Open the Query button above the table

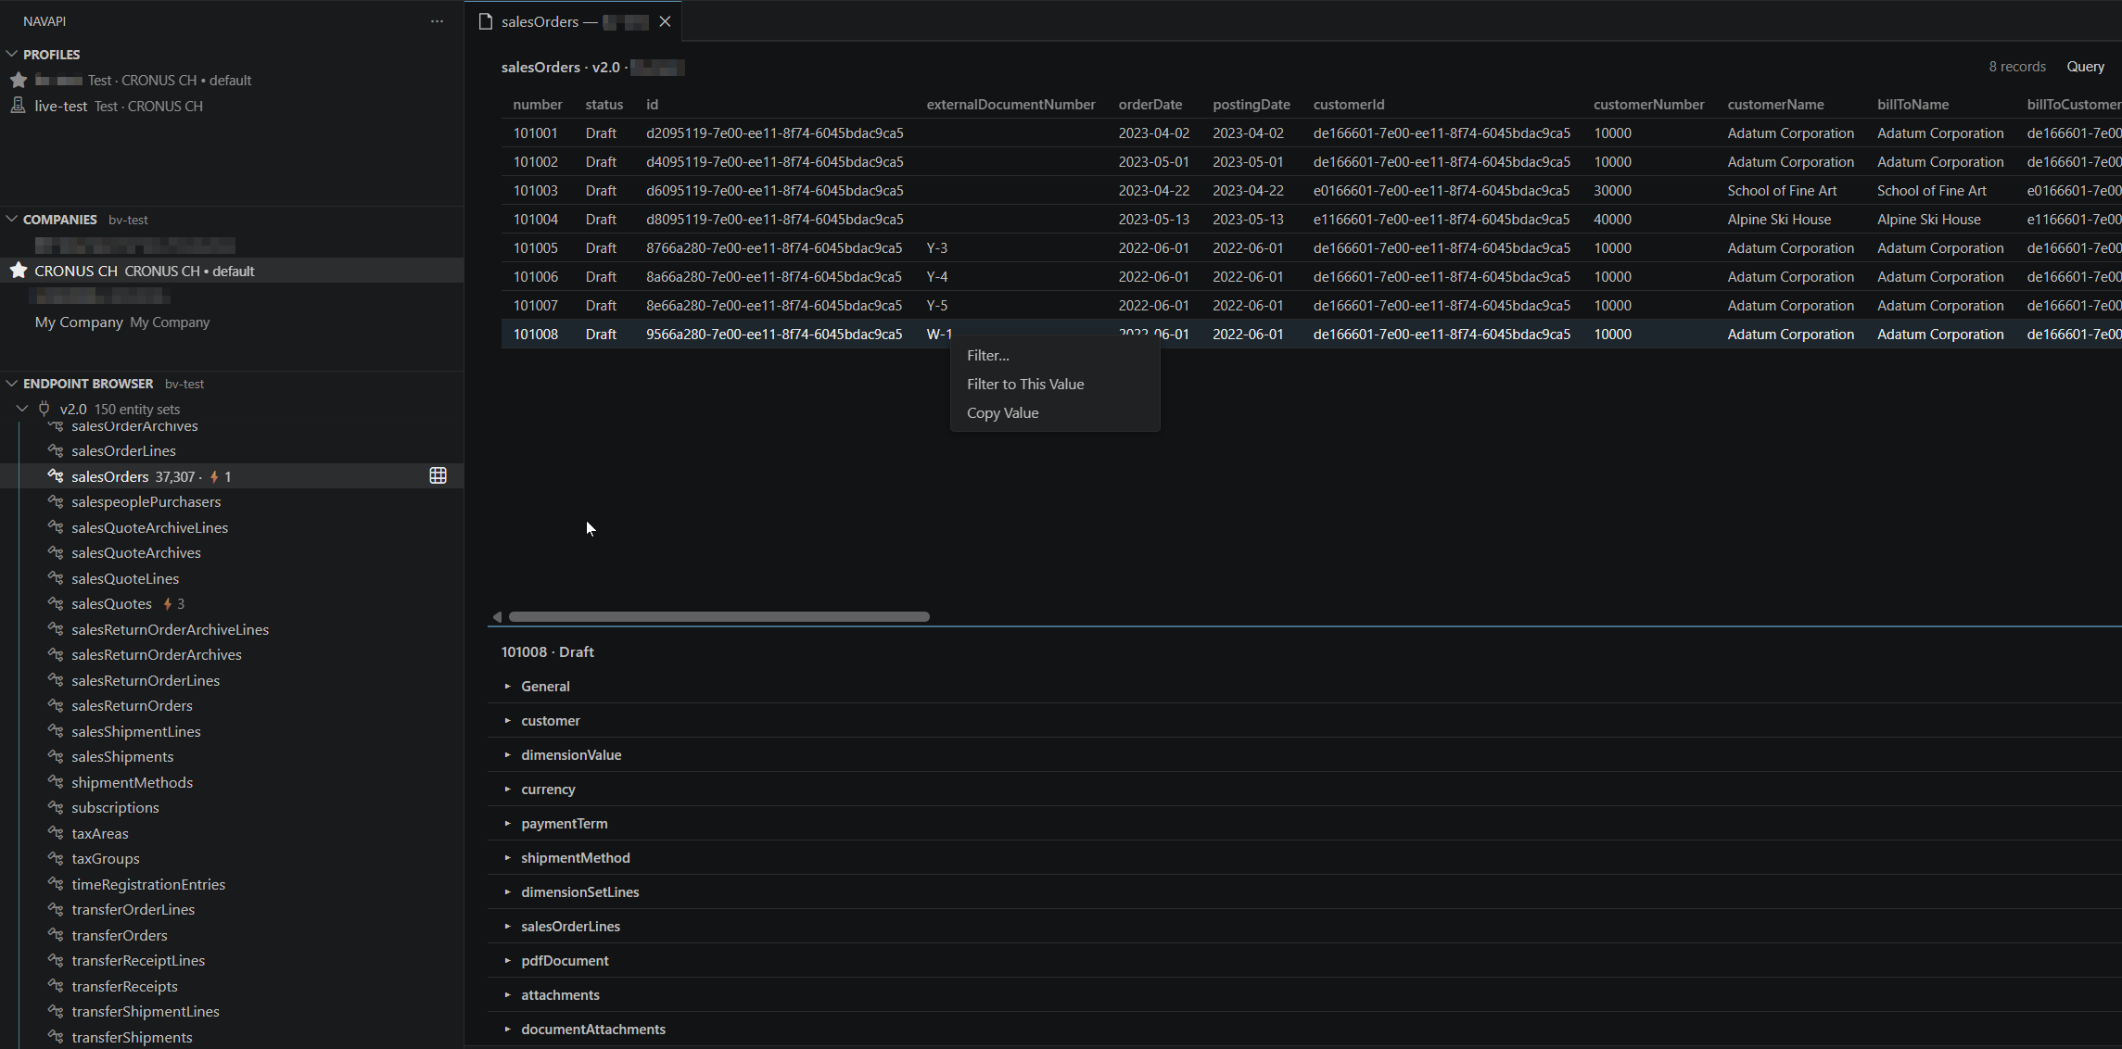pos(2085,66)
